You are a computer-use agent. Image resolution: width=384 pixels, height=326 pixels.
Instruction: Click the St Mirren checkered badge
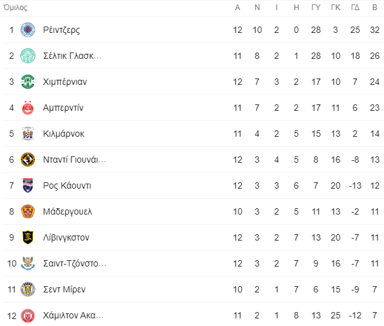[28, 289]
